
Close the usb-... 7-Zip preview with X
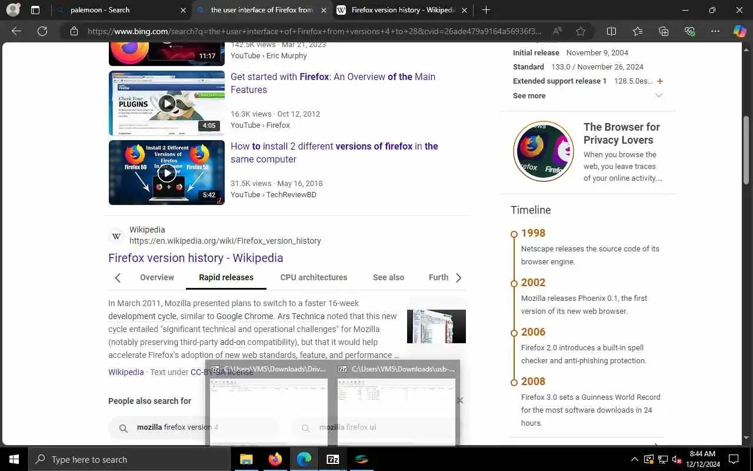pos(460,400)
